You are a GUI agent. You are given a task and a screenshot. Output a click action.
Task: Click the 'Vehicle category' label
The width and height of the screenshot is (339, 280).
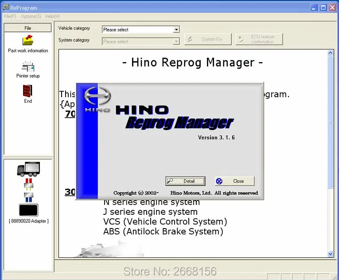point(74,28)
